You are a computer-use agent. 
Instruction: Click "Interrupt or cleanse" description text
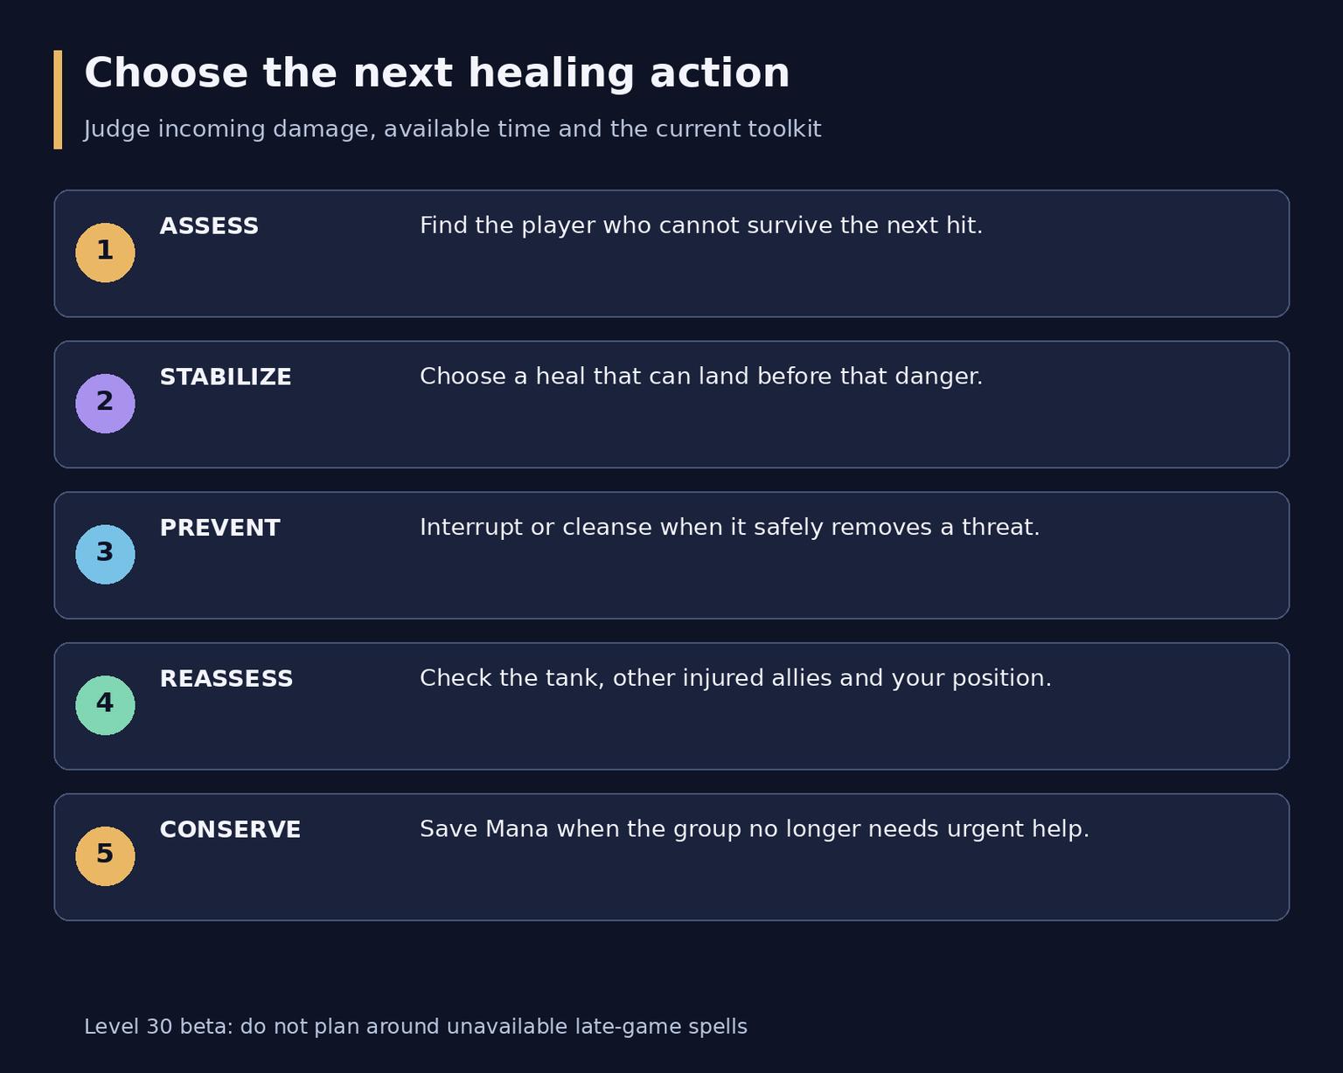(730, 528)
